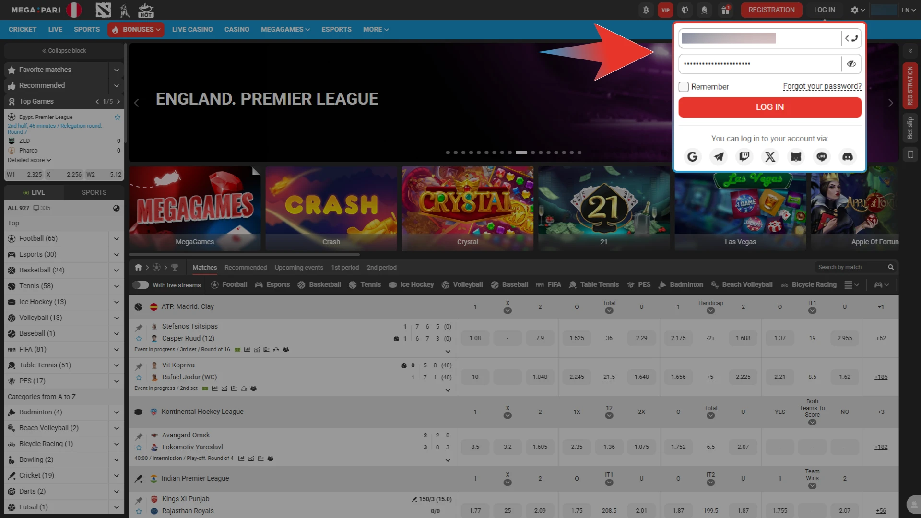Check the Remember checkbox
This screenshot has height=518, width=921.
click(x=684, y=87)
